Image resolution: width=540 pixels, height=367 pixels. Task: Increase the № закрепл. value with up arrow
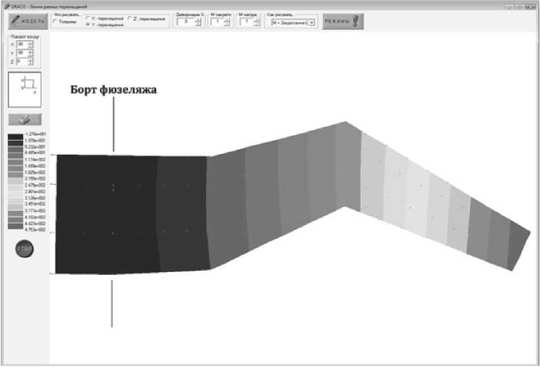(x=226, y=20)
